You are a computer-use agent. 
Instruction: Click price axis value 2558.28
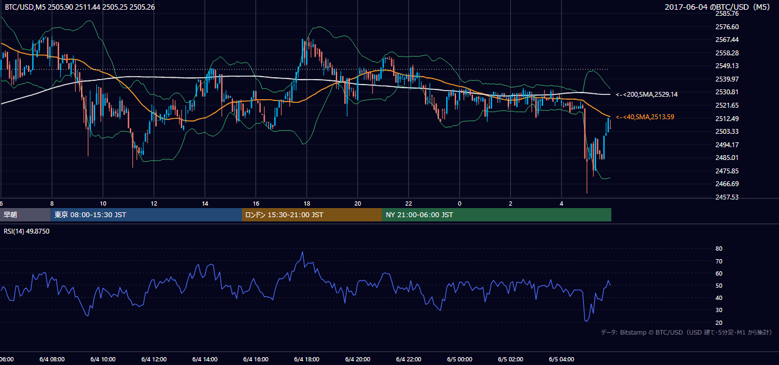tap(727, 53)
